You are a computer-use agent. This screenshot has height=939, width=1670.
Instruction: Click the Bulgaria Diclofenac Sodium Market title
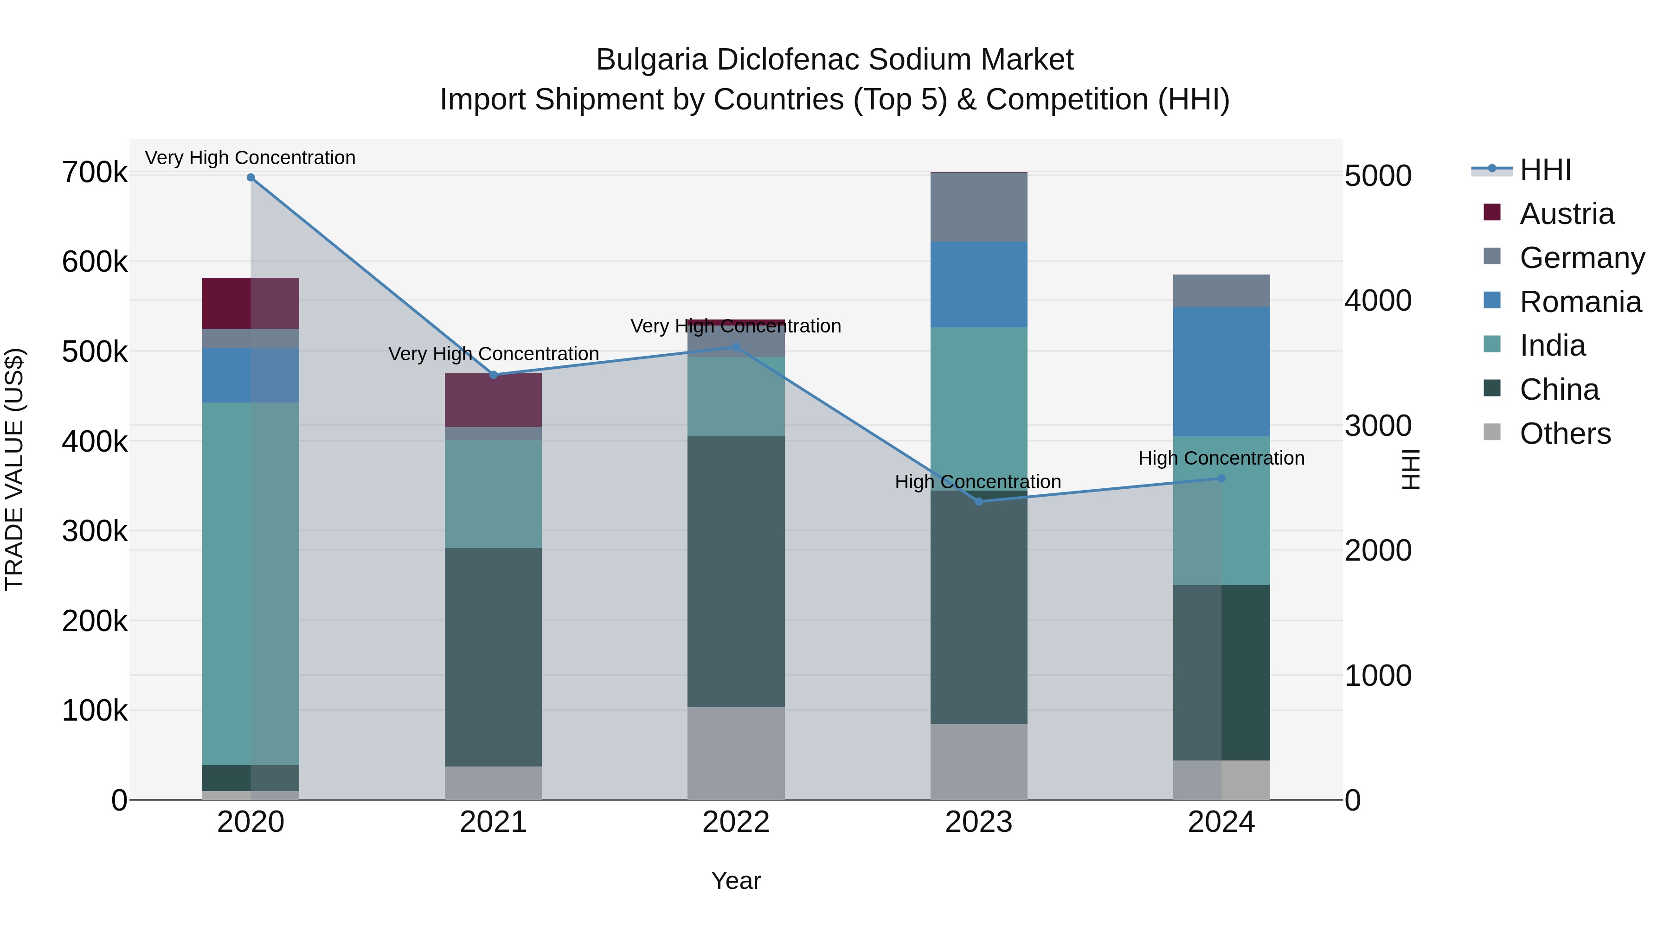pyautogui.click(x=835, y=60)
